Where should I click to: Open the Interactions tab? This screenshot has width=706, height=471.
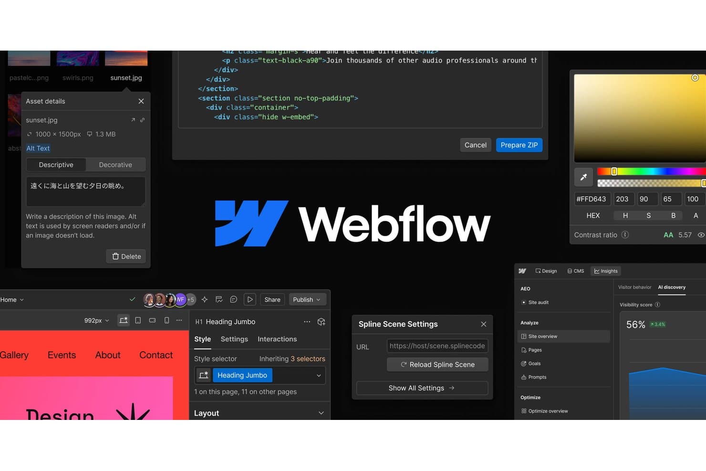point(277,339)
